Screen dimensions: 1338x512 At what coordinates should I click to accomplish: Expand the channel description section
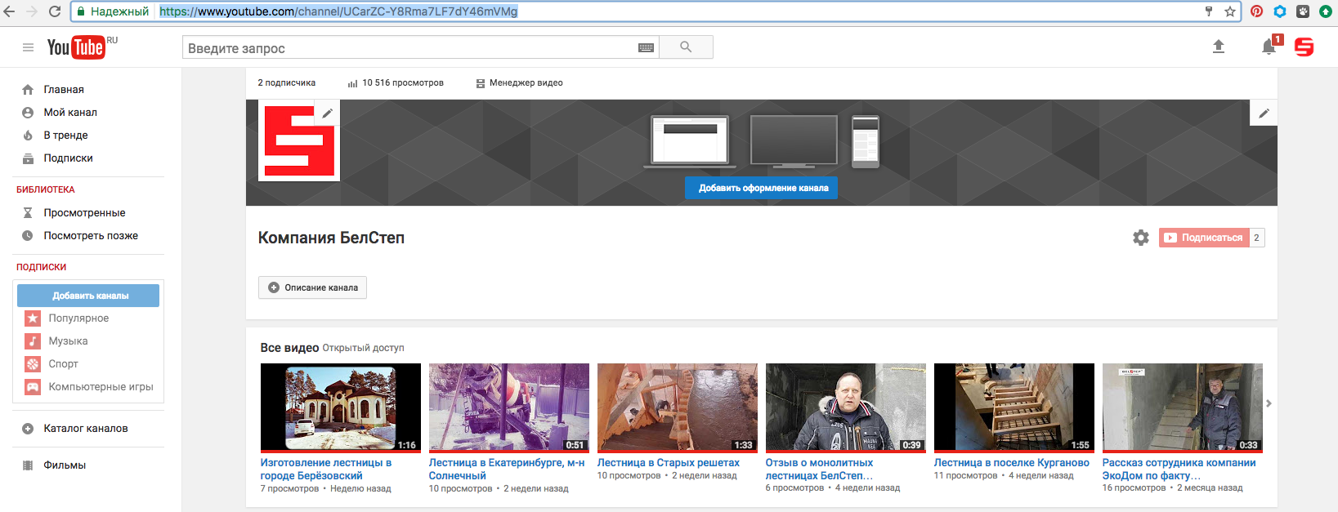(x=312, y=287)
